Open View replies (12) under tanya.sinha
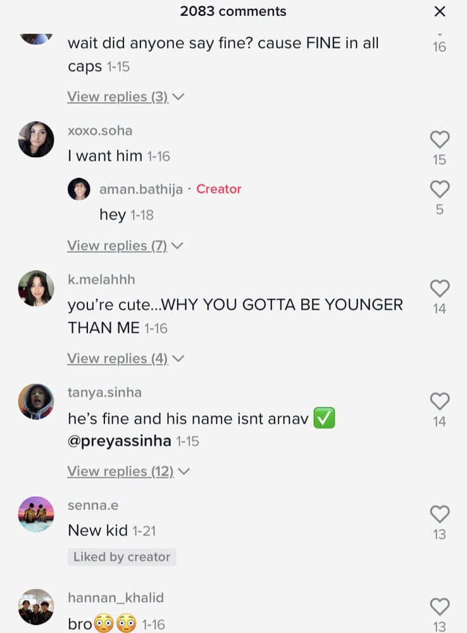467x633 pixels. [128, 472]
